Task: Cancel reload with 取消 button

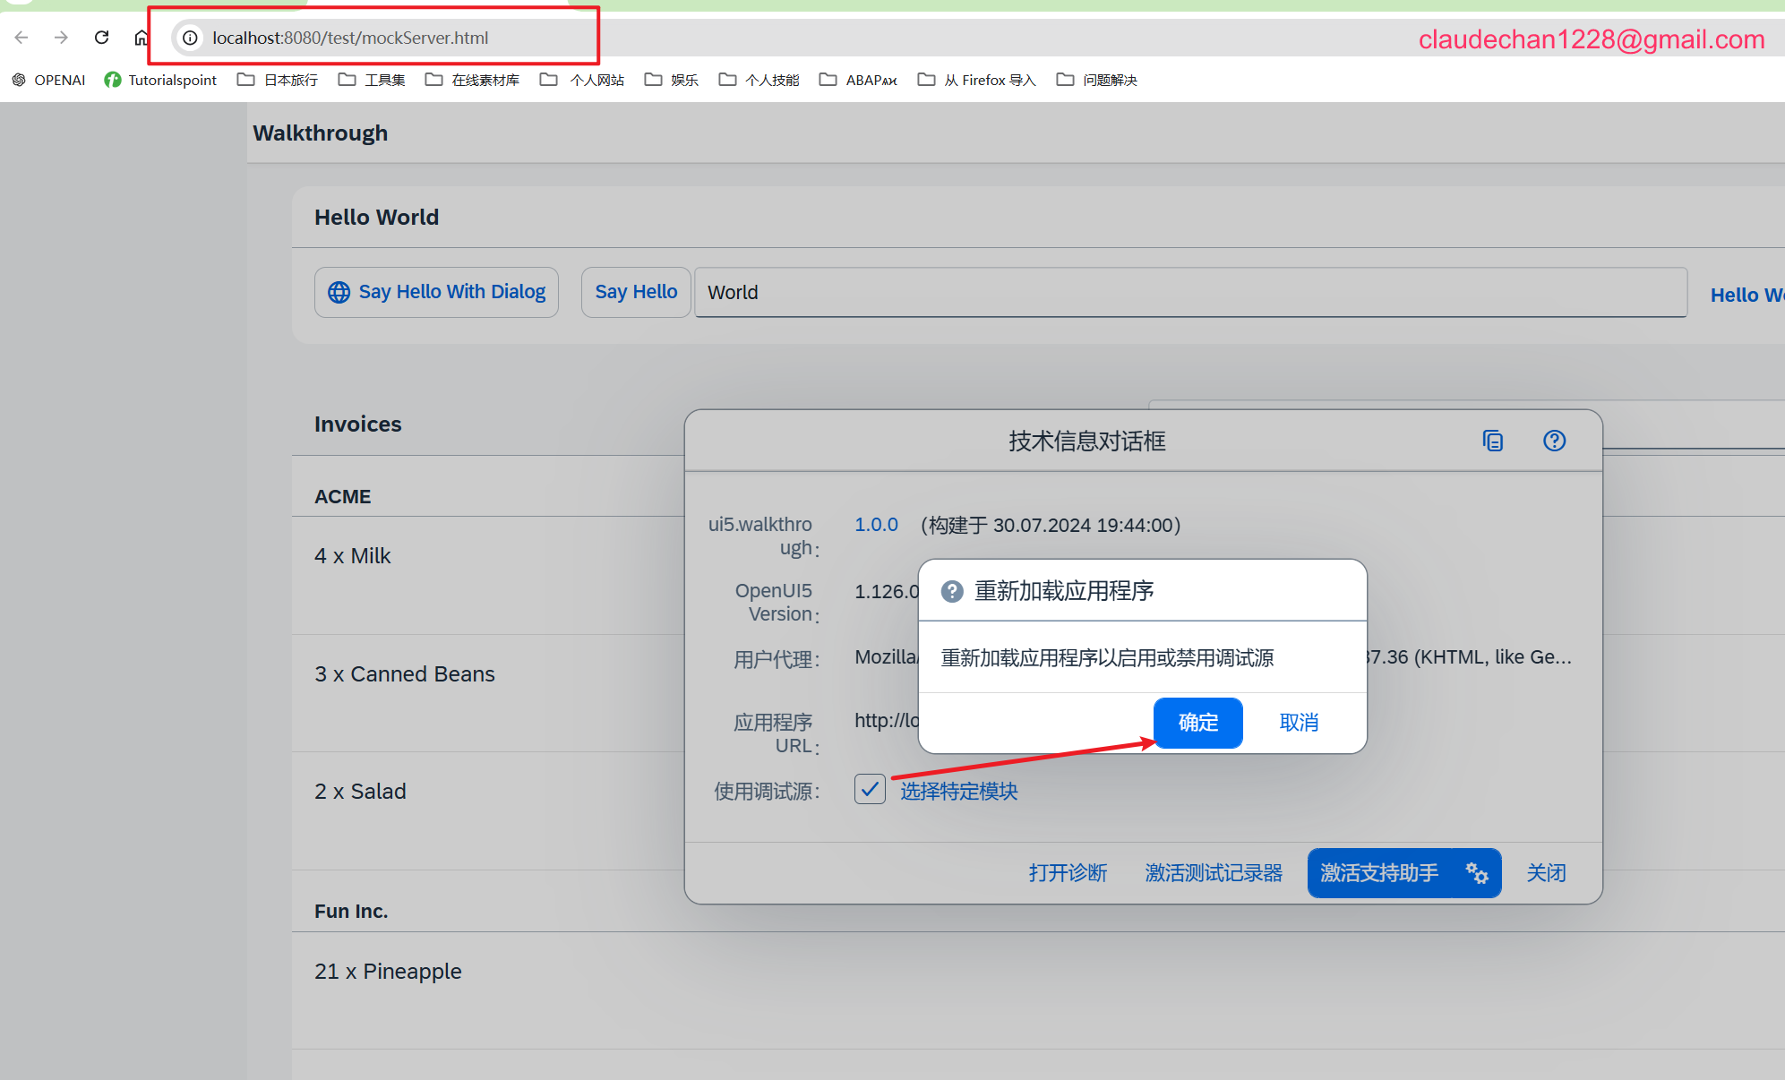Action: tap(1299, 723)
